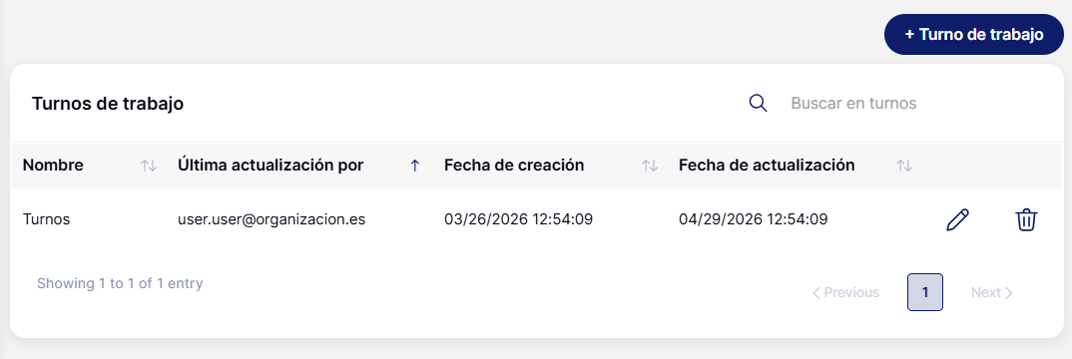
Task: Click the Nombre column header
Action: point(53,166)
